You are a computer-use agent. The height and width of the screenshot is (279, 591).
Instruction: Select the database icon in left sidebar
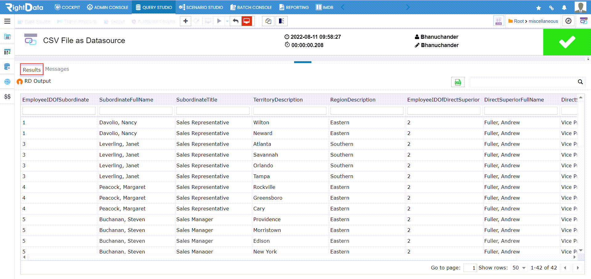click(7, 66)
